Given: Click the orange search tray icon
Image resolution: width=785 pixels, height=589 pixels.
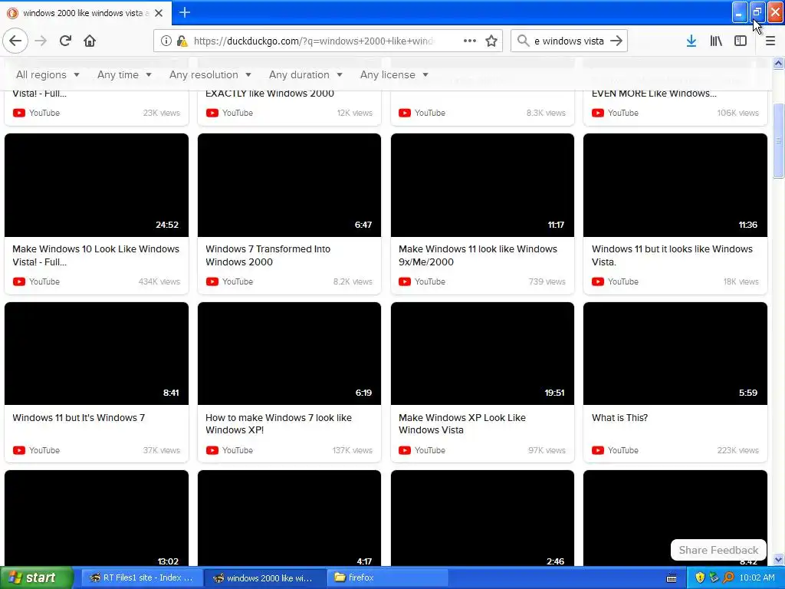Looking at the screenshot, I should (728, 577).
